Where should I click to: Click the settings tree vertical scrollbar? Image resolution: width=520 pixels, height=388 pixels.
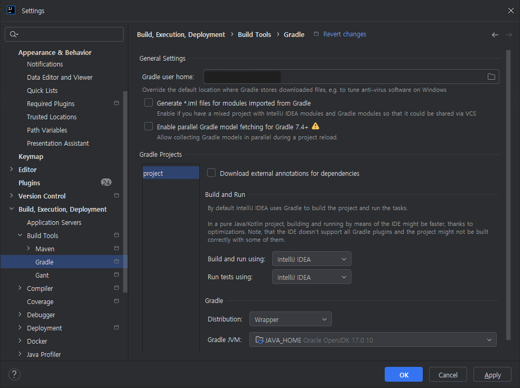(125, 192)
